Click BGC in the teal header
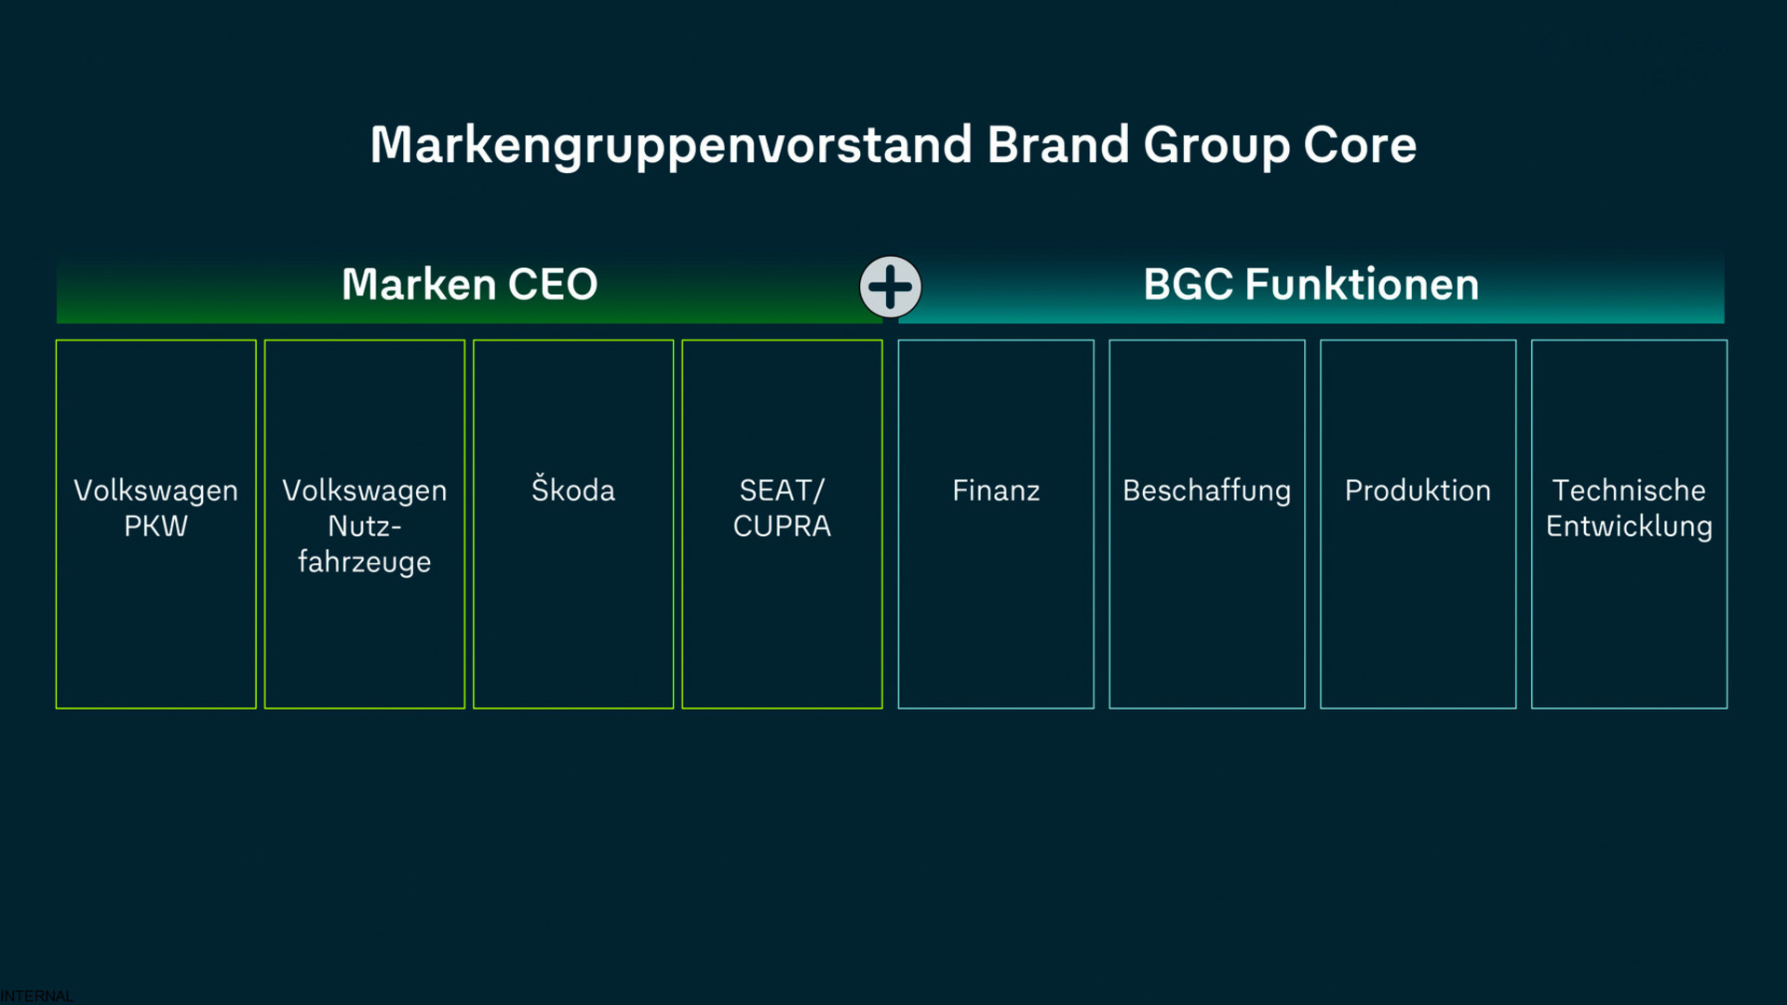This screenshot has height=1005, width=1787. point(1187,285)
